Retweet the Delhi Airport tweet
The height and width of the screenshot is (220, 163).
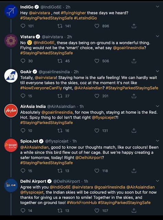pyautogui.click(x=60, y=211)
